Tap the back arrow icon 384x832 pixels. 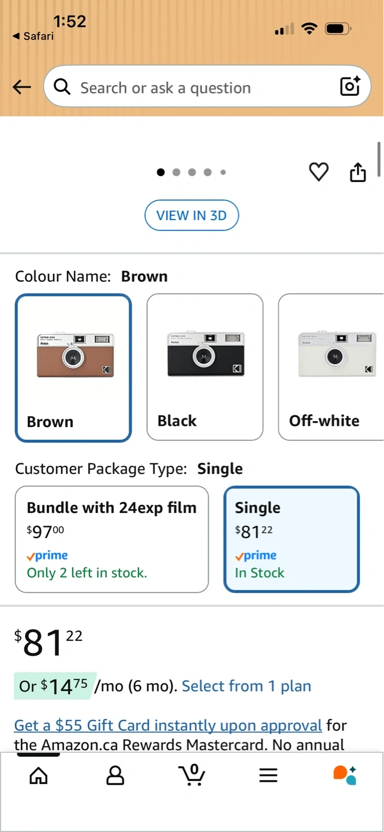[x=22, y=87]
